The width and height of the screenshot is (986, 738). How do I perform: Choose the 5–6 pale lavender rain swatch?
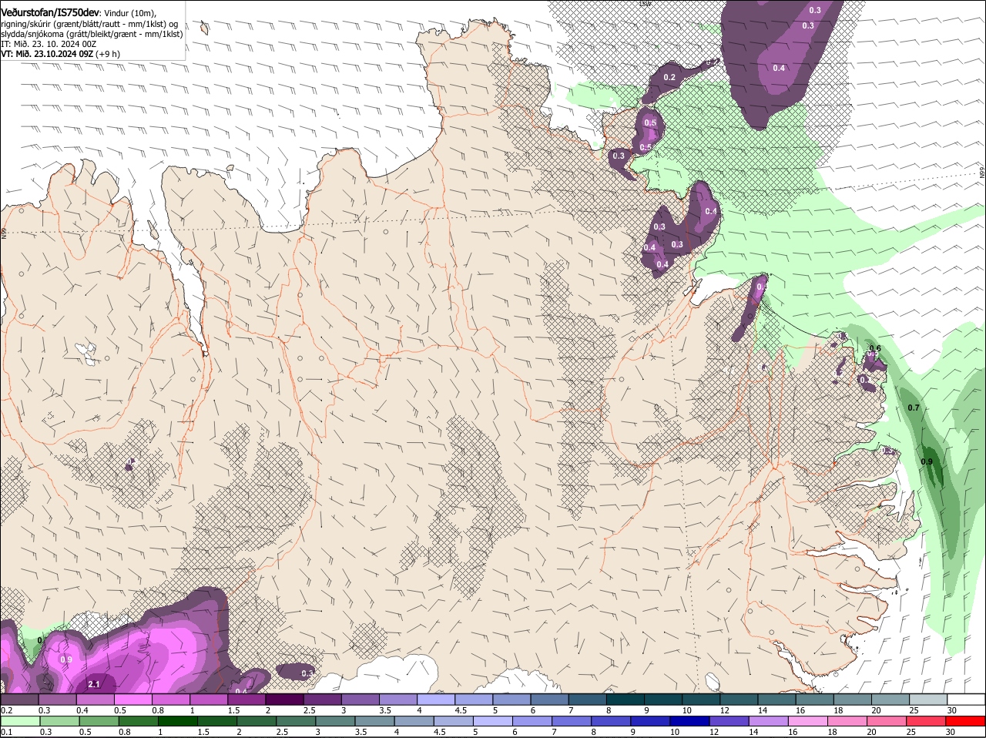[491, 721]
